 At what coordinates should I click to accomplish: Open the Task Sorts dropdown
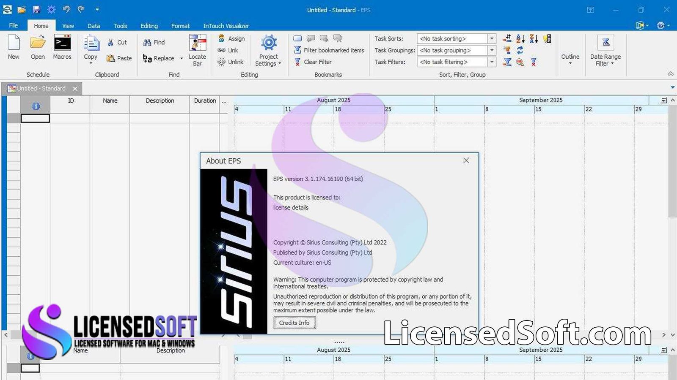492,38
